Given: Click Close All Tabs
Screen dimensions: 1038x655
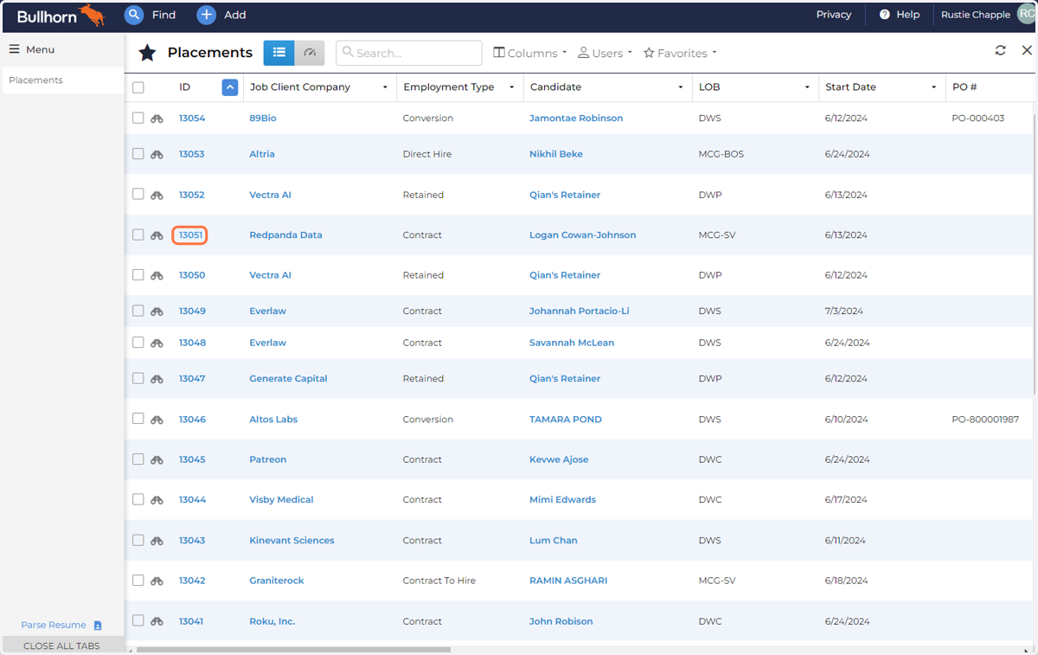Looking at the screenshot, I should (x=61, y=645).
